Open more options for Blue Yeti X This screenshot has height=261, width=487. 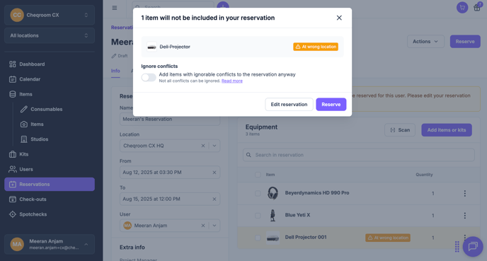(x=464, y=216)
